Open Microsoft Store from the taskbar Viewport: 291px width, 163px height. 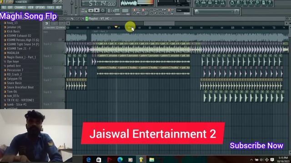click(x=99, y=159)
